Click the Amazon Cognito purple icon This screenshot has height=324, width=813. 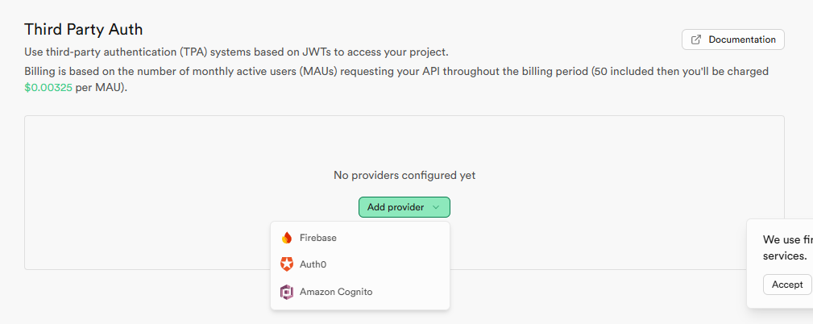coord(287,292)
